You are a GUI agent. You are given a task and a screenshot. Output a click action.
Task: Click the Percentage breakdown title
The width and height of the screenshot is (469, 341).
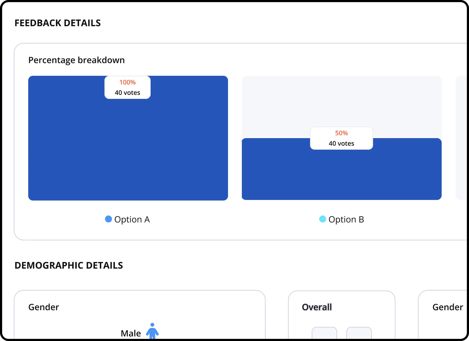coord(76,60)
